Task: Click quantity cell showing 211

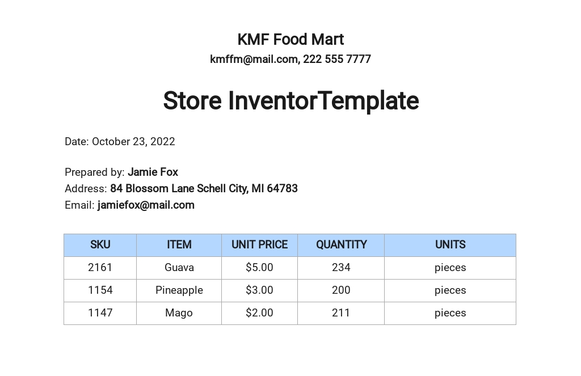Action: click(341, 313)
